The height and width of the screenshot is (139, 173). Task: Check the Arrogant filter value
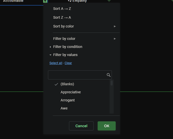coord(67,100)
